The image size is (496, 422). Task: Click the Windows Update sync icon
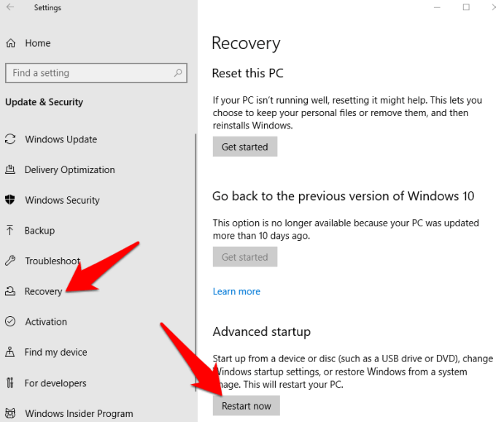[x=10, y=139]
